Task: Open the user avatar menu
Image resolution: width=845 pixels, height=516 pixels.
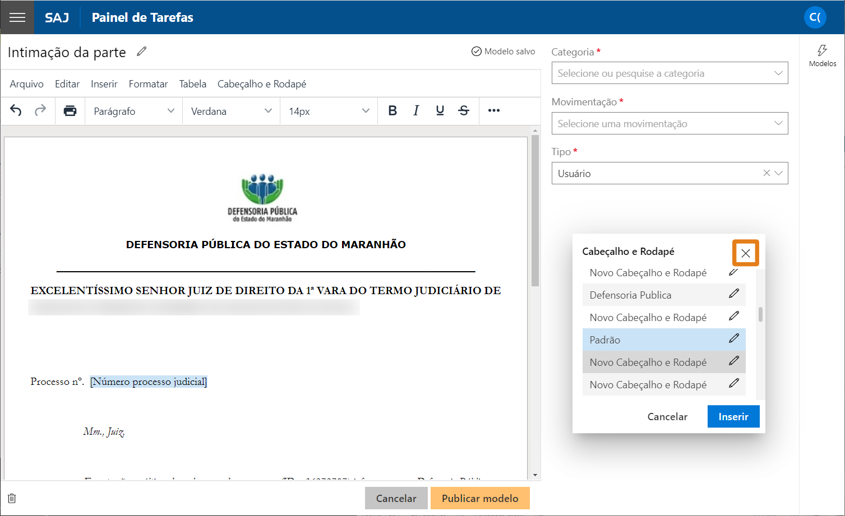Action: pos(815,17)
